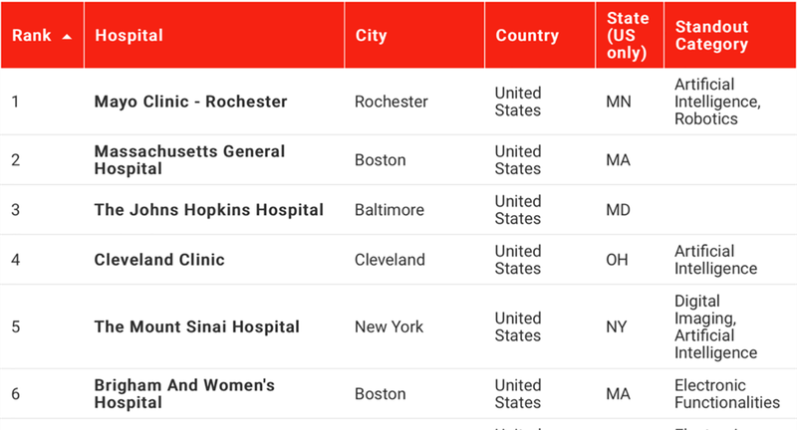Click the OH state cell
The image size is (797, 430).
coord(618,260)
